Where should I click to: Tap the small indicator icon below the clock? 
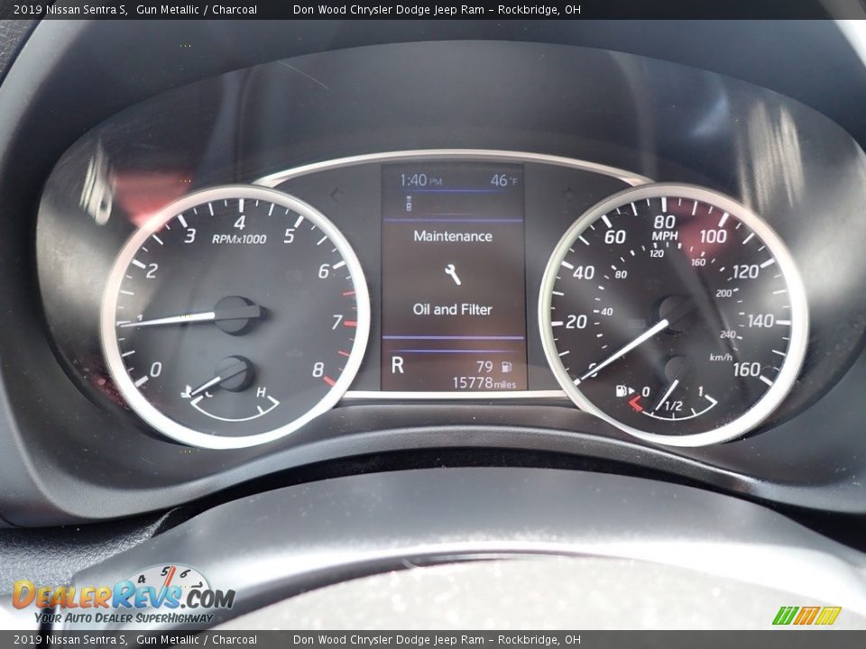[x=409, y=204]
